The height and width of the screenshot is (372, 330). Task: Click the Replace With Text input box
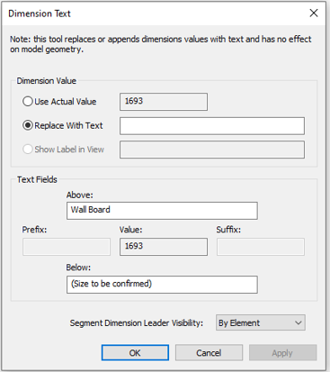[x=212, y=126]
